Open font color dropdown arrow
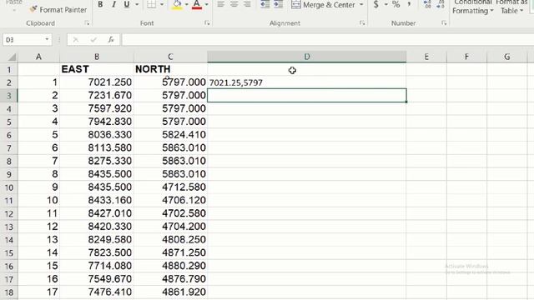The image size is (534, 300). 207,5
